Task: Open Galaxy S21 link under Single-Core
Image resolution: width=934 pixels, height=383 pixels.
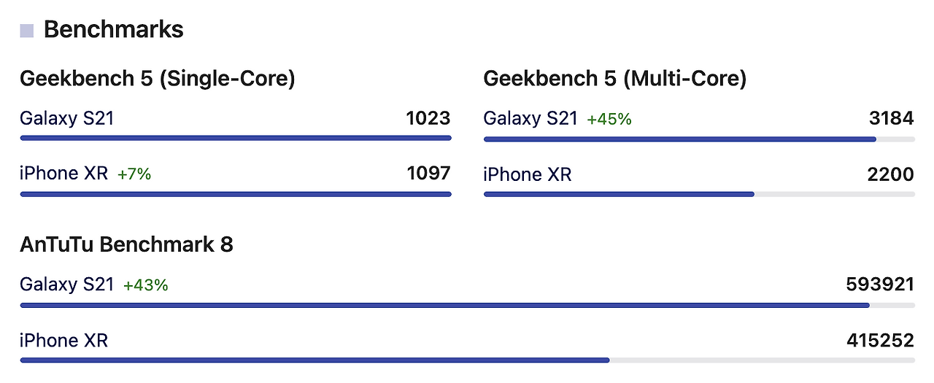Action: point(67,117)
